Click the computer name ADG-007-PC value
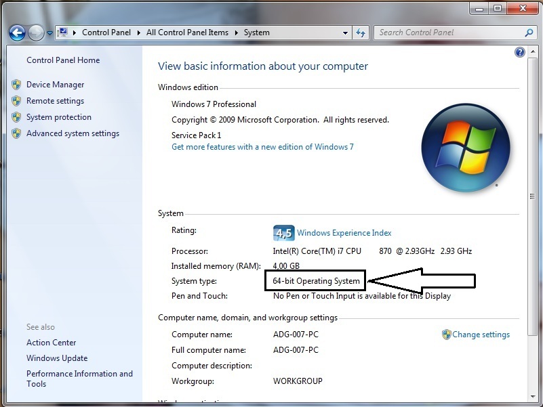 coord(296,335)
